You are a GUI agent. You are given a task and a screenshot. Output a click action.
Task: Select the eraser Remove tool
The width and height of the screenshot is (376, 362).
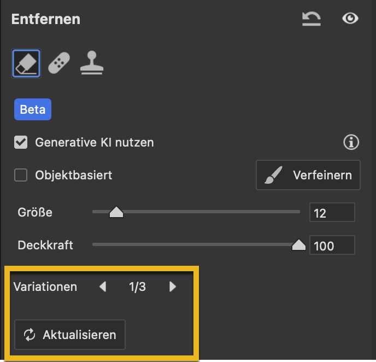26,64
